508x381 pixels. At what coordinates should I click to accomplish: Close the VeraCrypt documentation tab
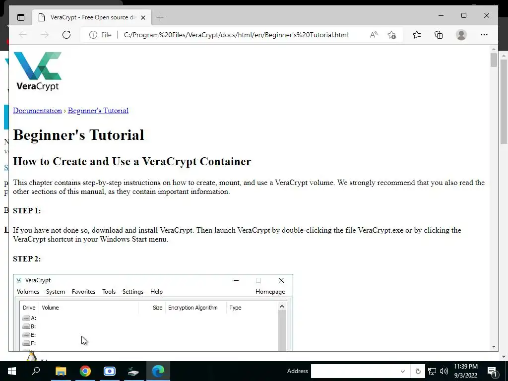click(143, 17)
